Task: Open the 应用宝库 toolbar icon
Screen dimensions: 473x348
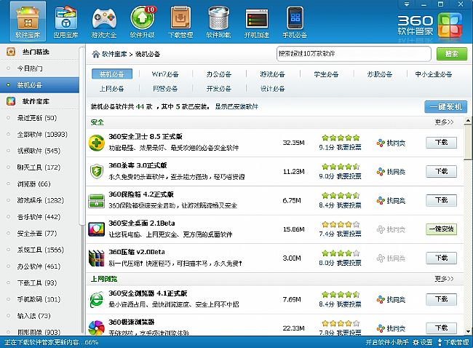Action: pos(65,21)
